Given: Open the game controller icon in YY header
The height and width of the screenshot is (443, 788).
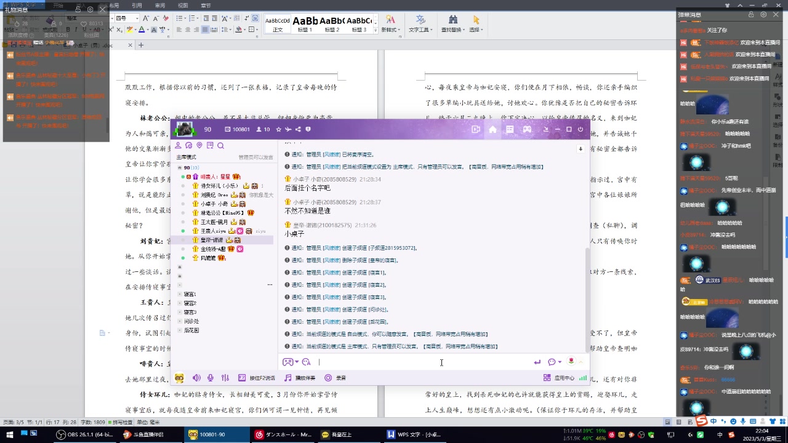Looking at the screenshot, I should tap(527, 129).
